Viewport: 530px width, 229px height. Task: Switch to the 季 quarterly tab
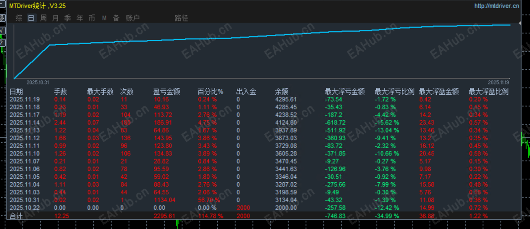[x=68, y=18]
